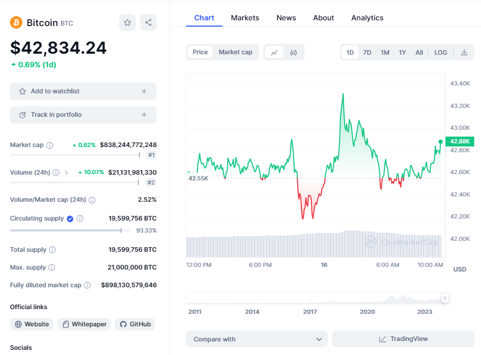
Task: Open the Compare with dropdown
Action: [257, 339]
